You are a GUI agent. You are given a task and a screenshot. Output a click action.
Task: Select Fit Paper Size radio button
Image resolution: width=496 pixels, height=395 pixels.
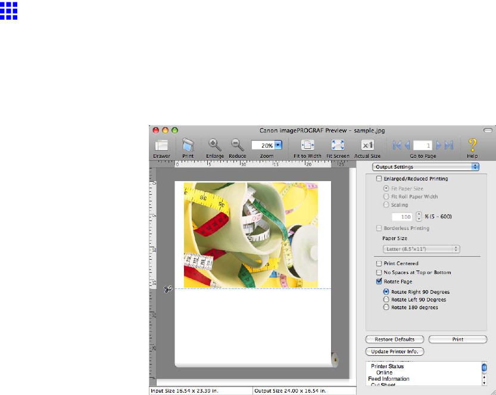[x=386, y=188]
